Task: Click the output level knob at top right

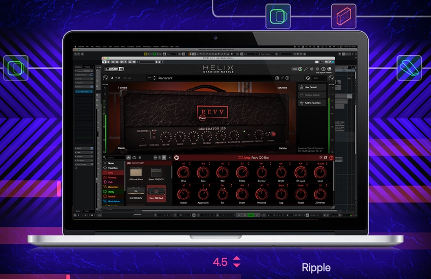Action: [331, 78]
